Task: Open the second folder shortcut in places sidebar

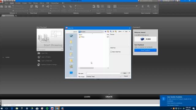Action: click(71, 42)
